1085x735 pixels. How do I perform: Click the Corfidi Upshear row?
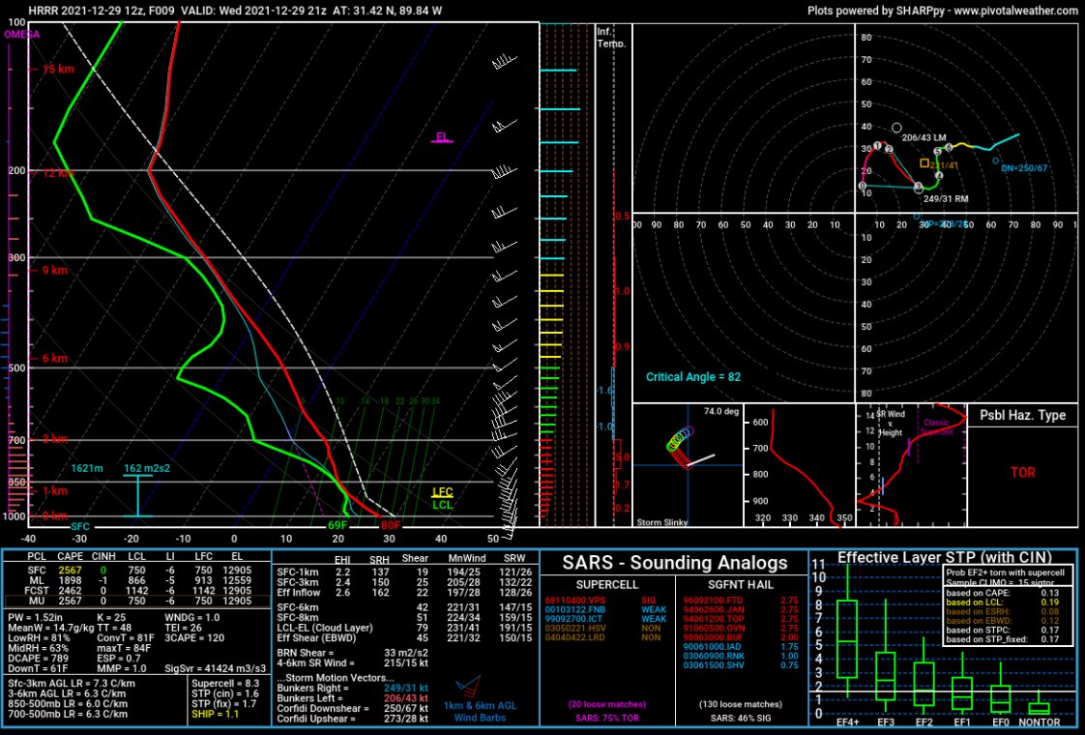tap(353, 720)
